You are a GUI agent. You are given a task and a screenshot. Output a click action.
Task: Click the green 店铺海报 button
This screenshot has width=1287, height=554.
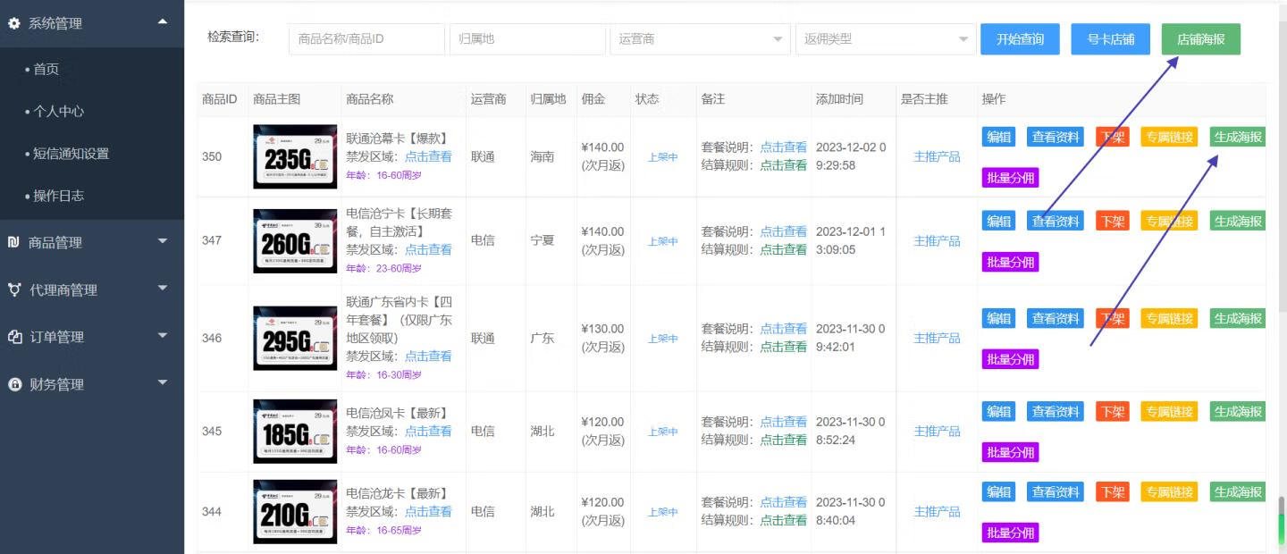coord(1200,39)
